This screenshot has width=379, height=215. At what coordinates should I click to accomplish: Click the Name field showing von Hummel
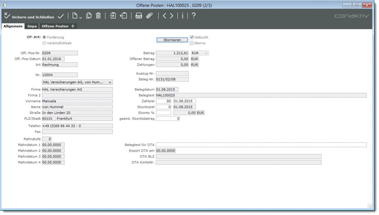pyautogui.click(x=77, y=107)
